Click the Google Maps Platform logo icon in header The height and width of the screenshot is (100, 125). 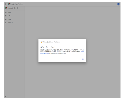[x=9, y=4]
